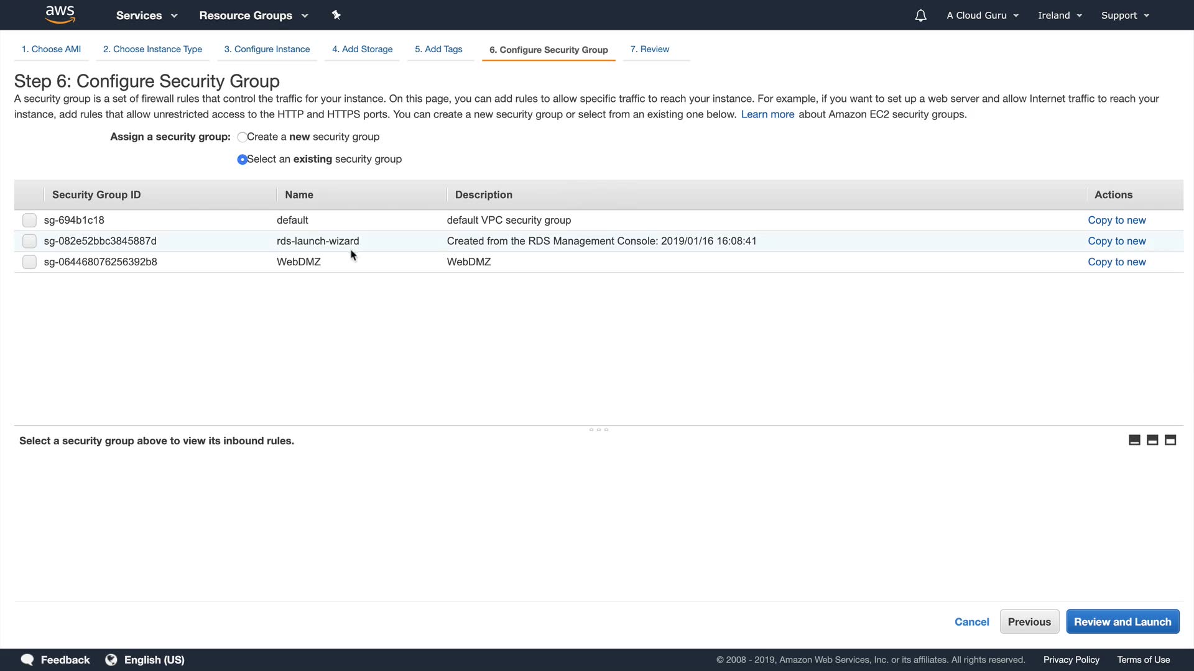Click Copy to new for WebDMZ
The image size is (1194, 671).
point(1116,262)
